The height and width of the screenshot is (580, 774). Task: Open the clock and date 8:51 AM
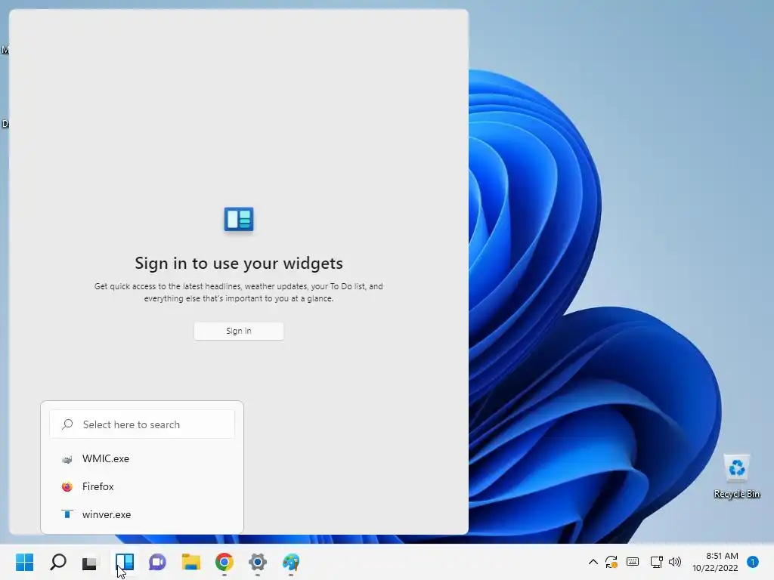(715, 562)
